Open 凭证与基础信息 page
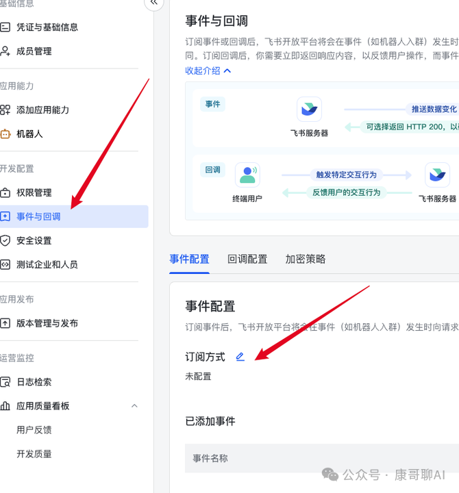Screen dimensions: 459x493 click(47, 27)
